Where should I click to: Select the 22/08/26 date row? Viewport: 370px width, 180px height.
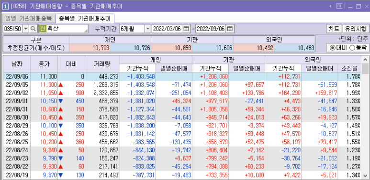point(182,134)
